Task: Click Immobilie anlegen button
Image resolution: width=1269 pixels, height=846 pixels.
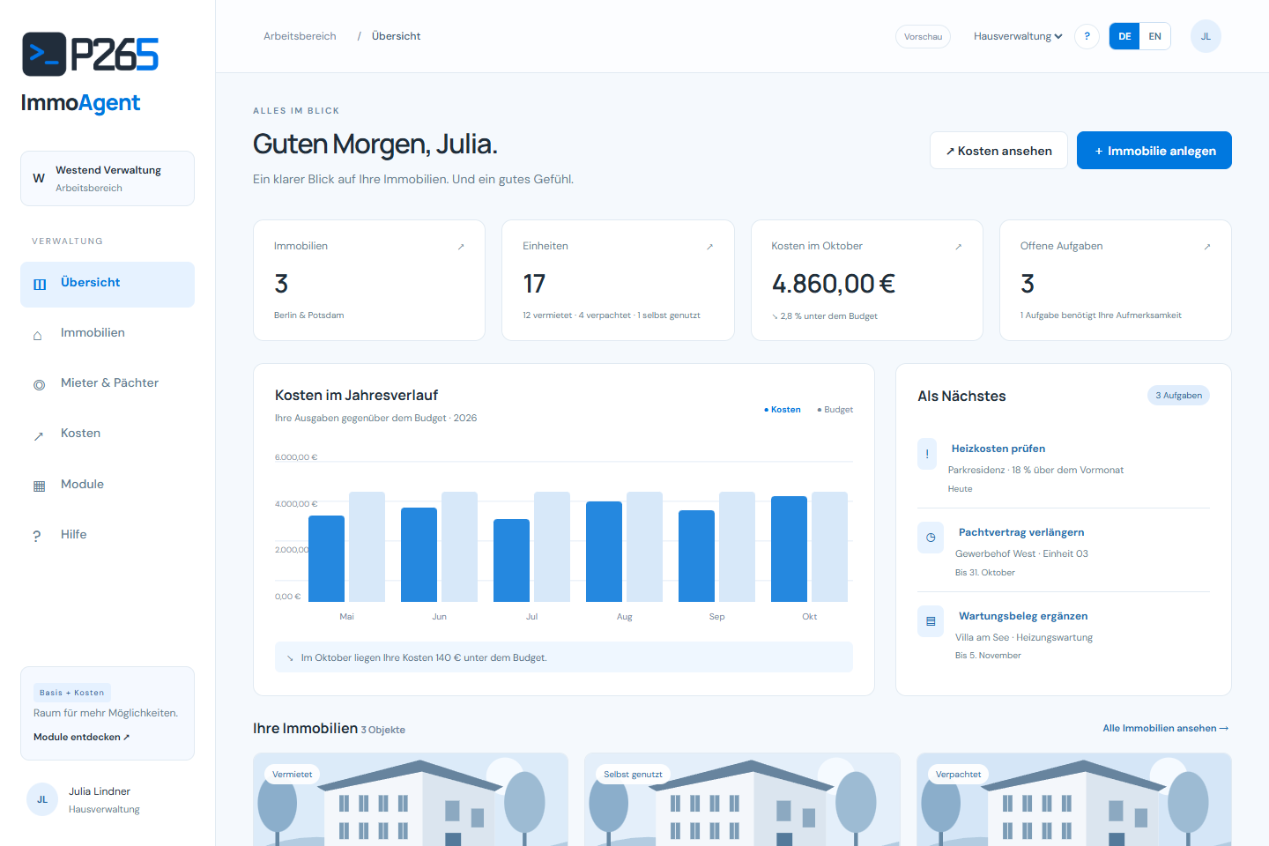Action: (x=1154, y=151)
